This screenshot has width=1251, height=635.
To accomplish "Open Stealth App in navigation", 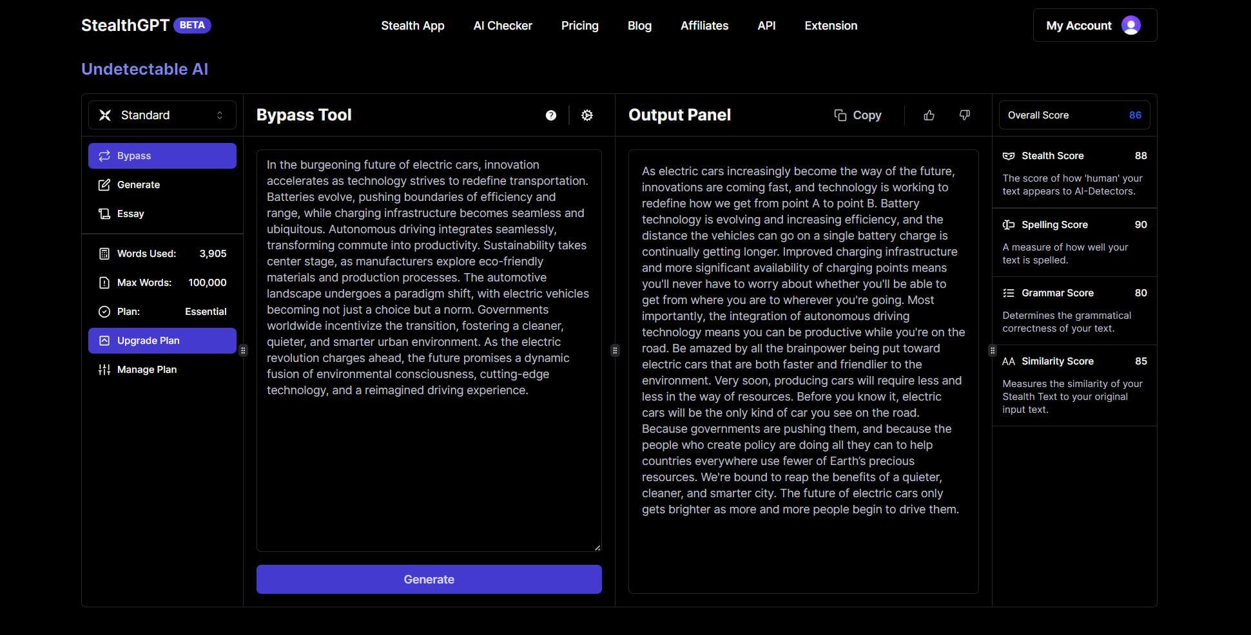I will (x=412, y=26).
